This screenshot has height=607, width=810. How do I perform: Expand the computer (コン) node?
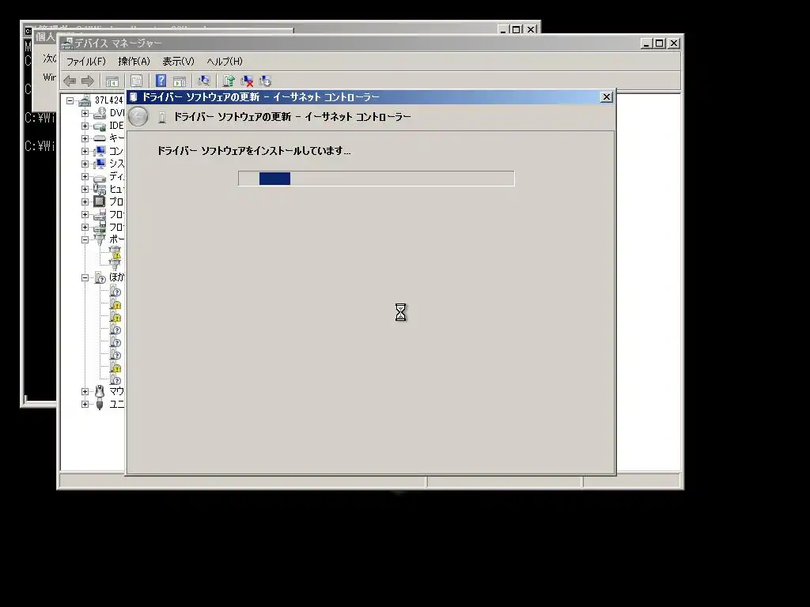pyautogui.click(x=85, y=151)
